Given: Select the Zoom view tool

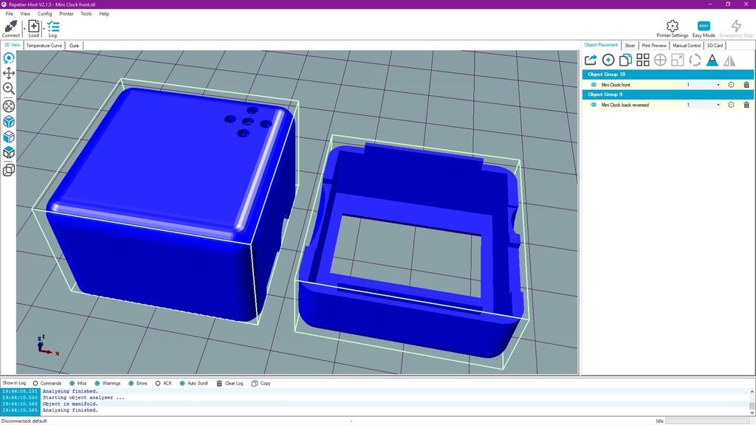Looking at the screenshot, I should 9,89.
